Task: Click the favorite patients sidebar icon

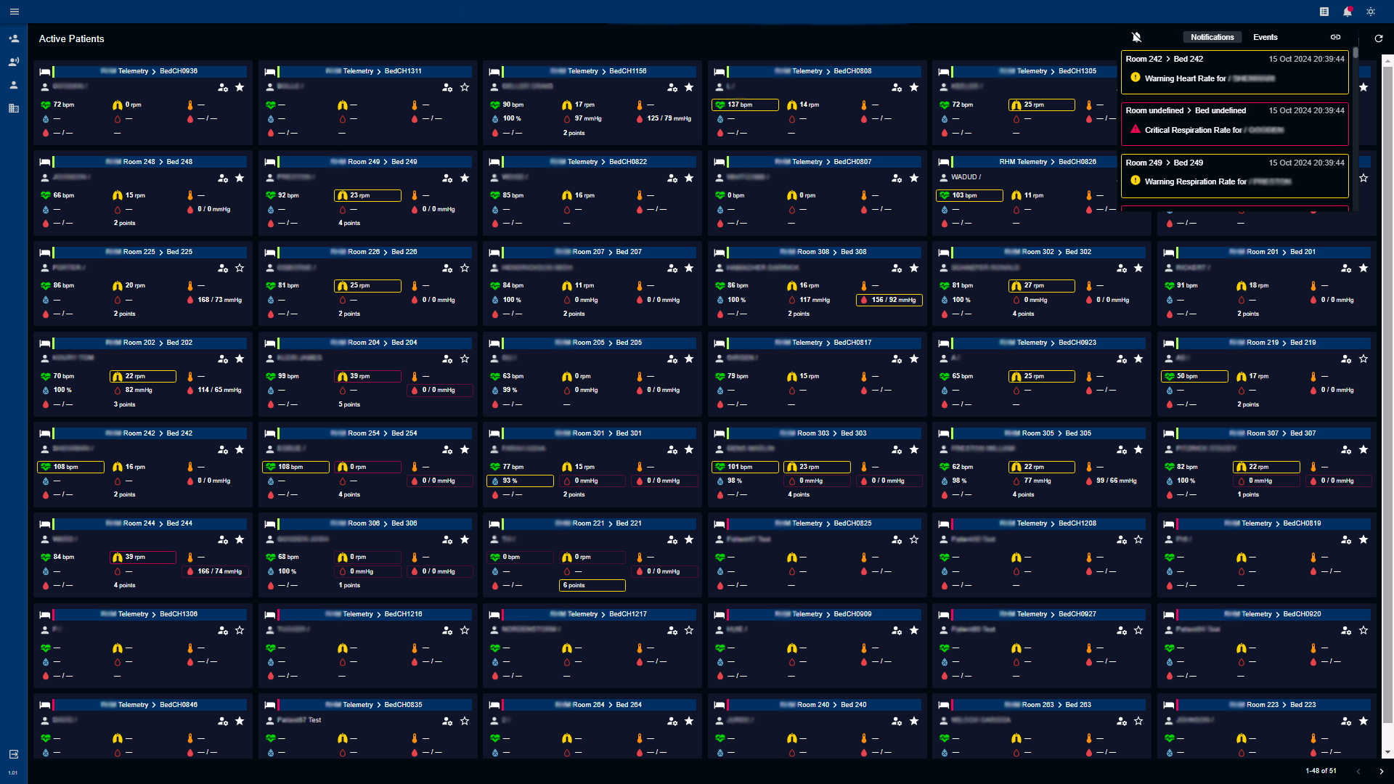Action: [x=14, y=38]
